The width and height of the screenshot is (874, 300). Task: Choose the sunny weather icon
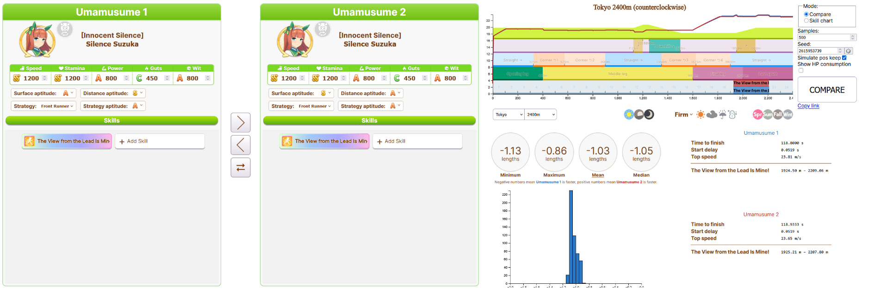700,114
